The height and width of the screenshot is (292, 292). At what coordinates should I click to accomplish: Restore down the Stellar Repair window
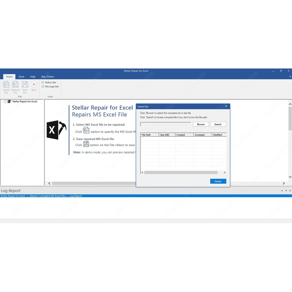[281, 71]
